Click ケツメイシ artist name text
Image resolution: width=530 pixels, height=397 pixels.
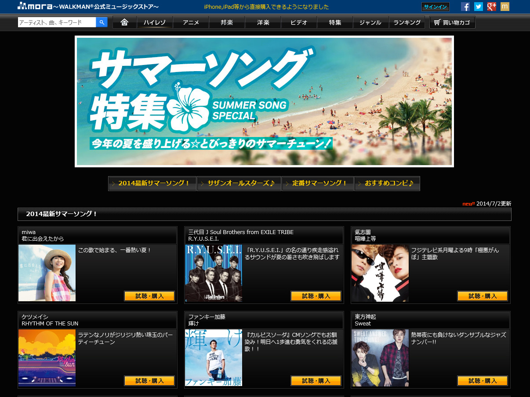[35, 317]
